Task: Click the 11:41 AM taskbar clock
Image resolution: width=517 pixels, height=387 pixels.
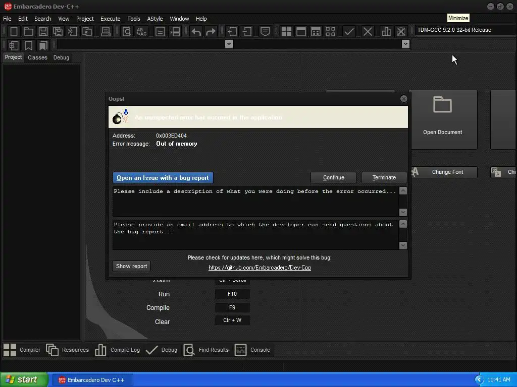Action: [498, 380]
